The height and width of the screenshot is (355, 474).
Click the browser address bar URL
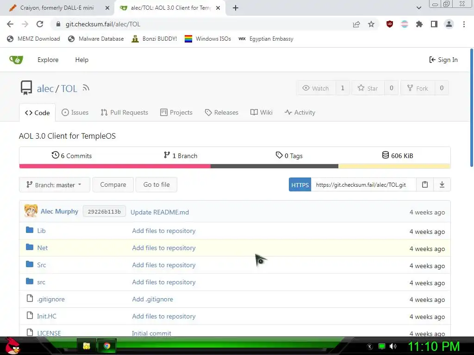coord(103,24)
